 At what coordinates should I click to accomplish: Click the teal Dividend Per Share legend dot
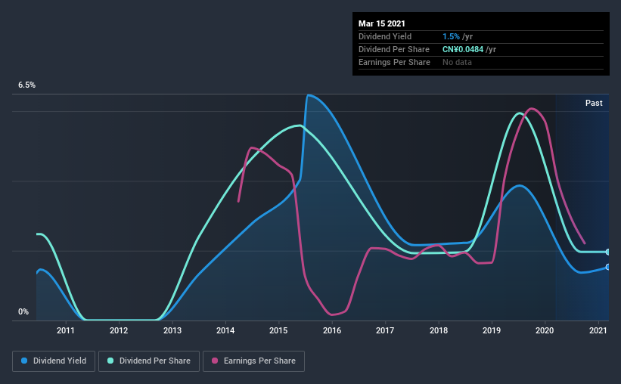click(x=110, y=361)
